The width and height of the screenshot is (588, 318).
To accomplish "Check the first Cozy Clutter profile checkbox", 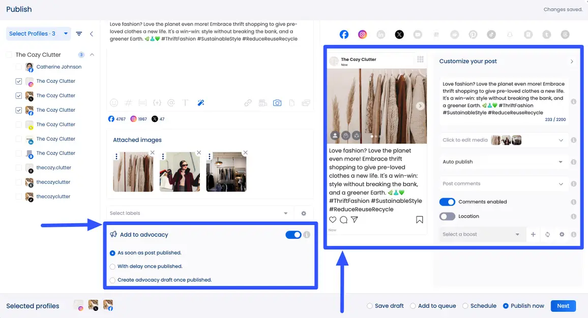I will [18, 81].
